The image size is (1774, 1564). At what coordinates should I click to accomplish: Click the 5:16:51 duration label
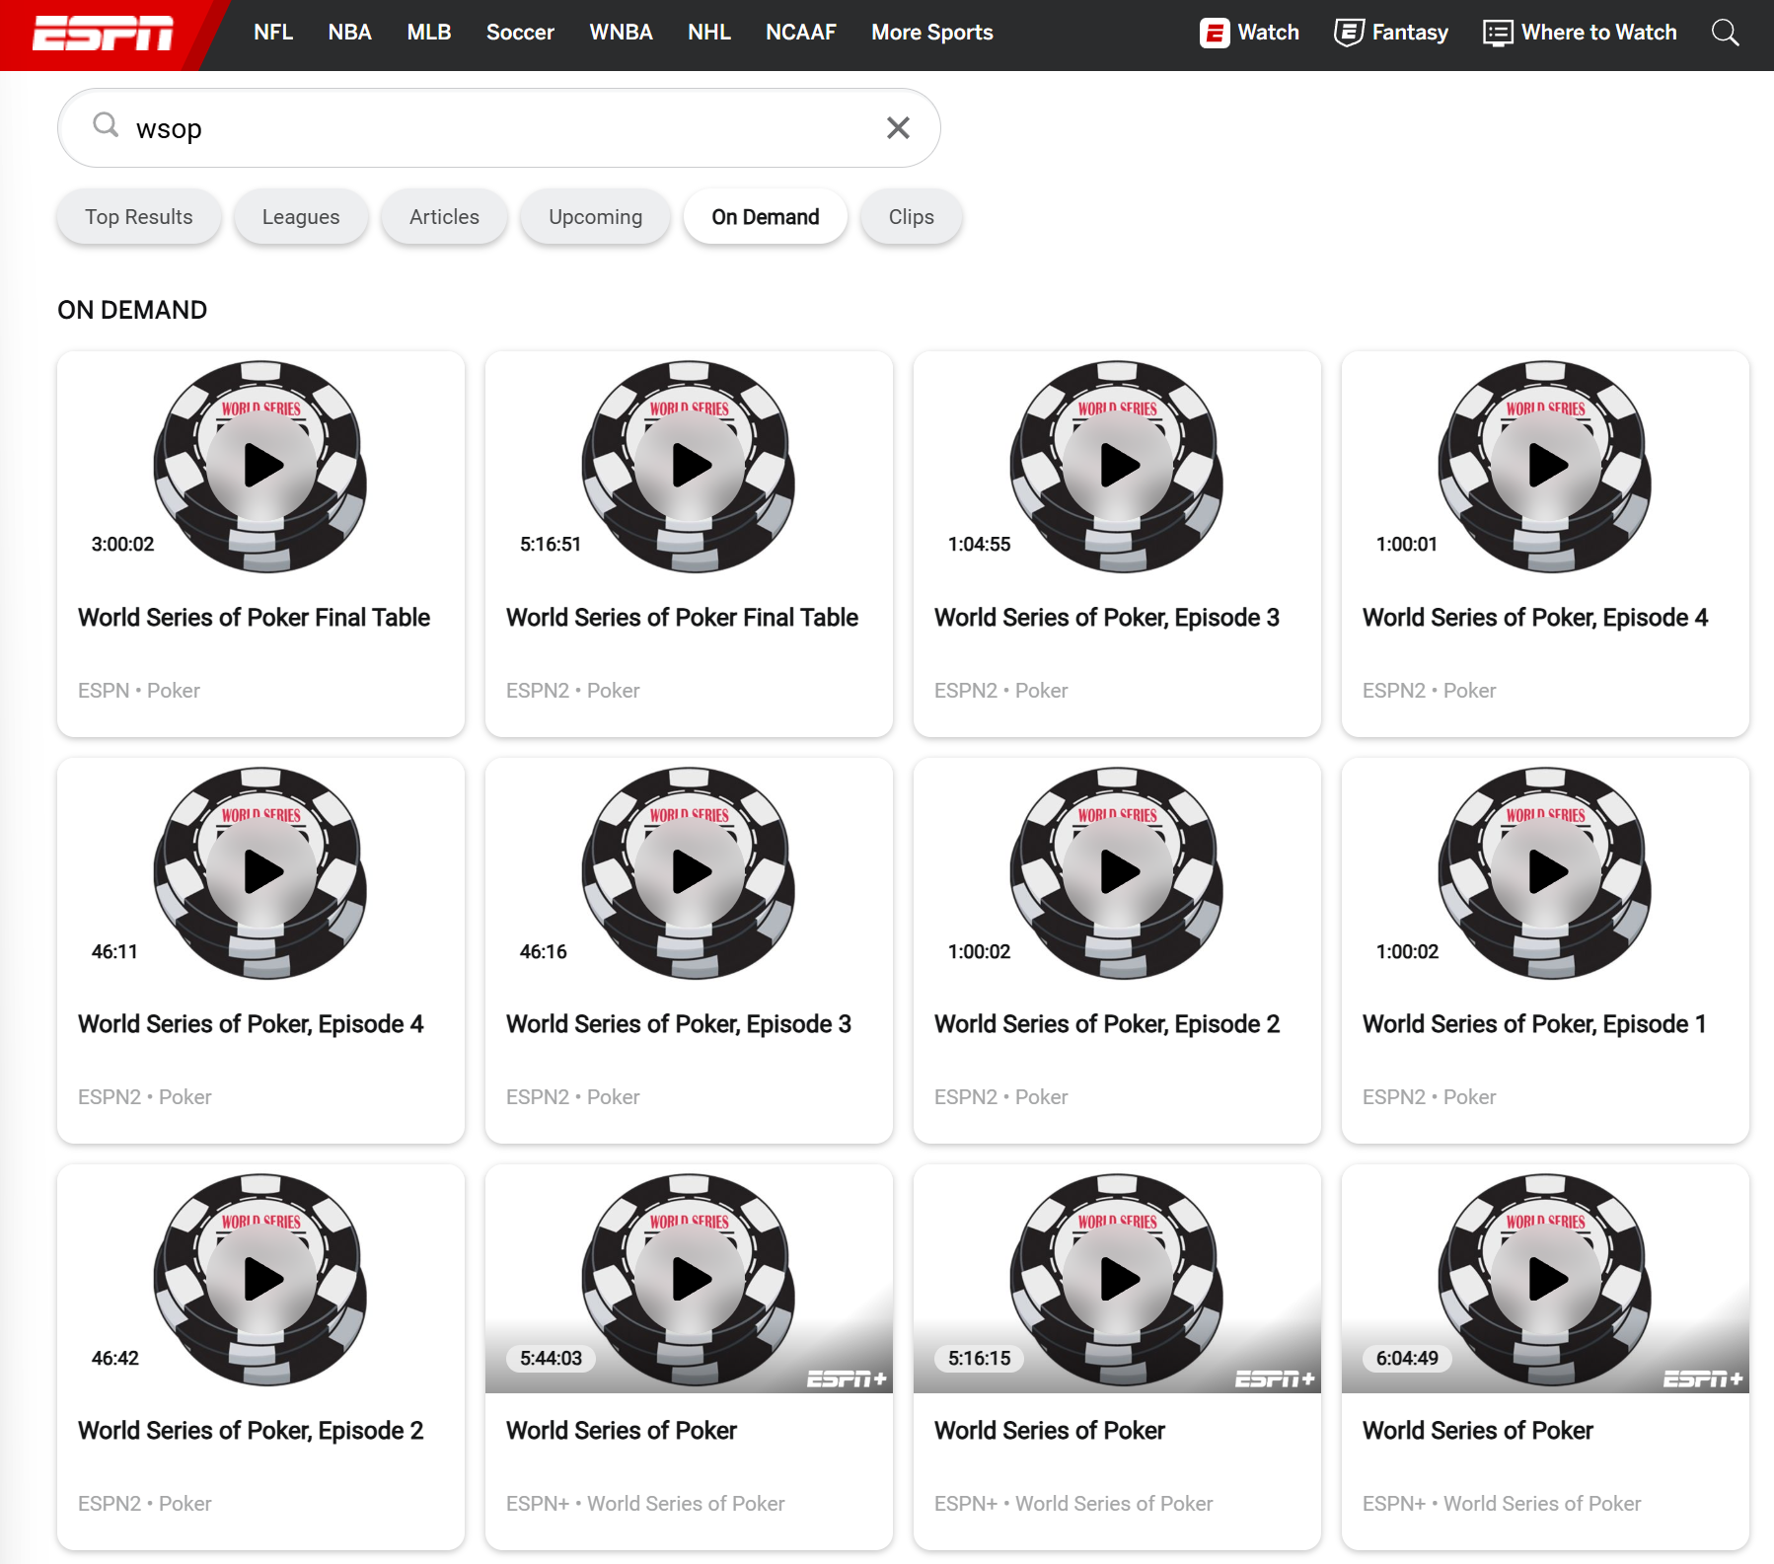click(x=551, y=545)
